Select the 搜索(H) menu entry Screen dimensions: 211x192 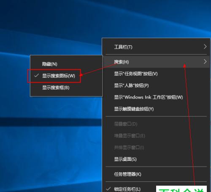157,62
